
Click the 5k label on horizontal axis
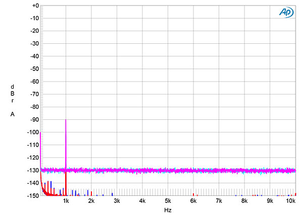click(168, 201)
